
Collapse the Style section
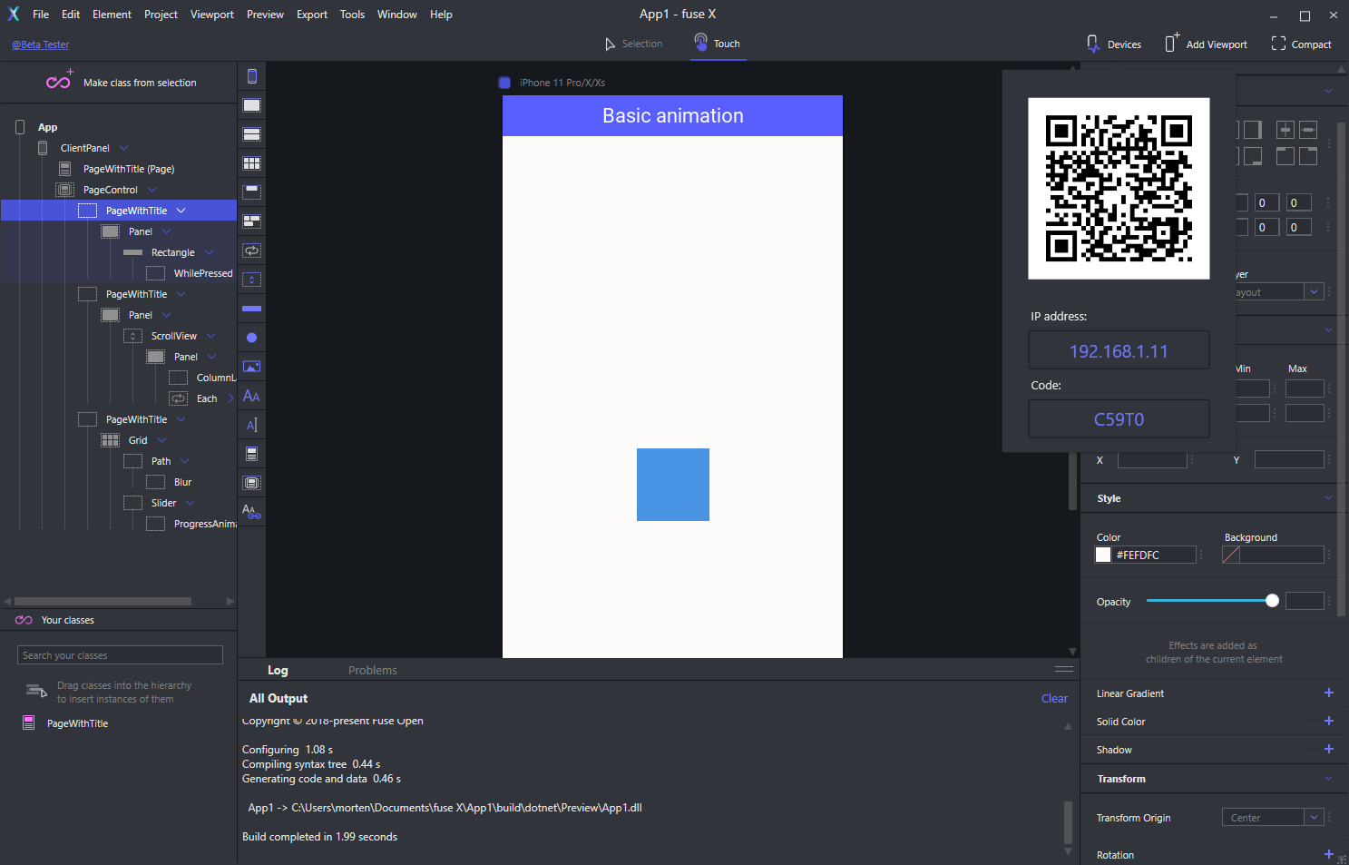coord(1328,498)
